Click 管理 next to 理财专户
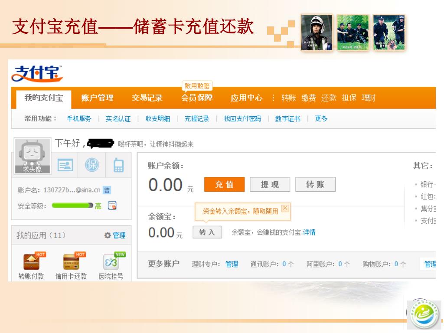 point(232,264)
